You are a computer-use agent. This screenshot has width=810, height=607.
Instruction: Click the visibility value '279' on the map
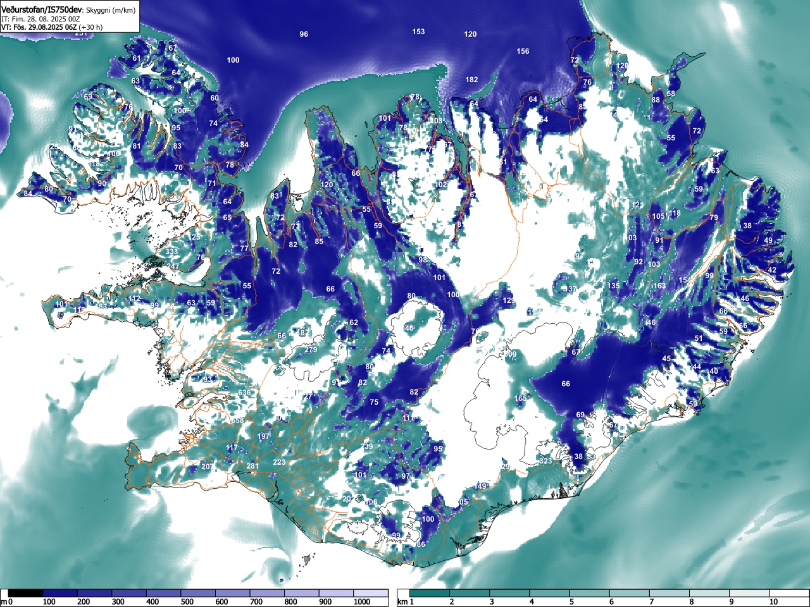(x=311, y=350)
